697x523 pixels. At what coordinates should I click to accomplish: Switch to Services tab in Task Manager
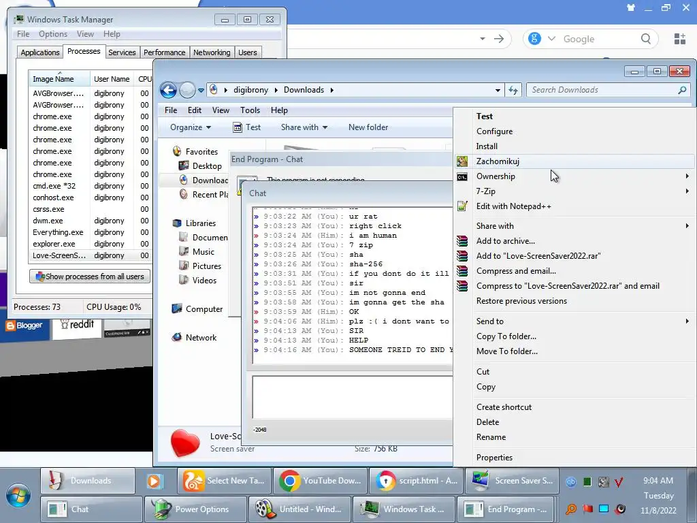pyautogui.click(x=122, y=52)
